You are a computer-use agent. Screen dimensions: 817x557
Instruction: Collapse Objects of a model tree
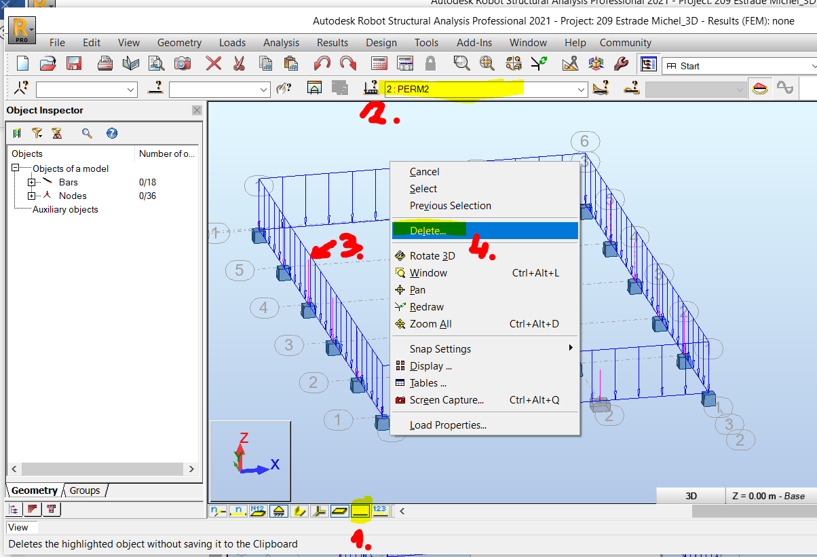tap(16, 168)
